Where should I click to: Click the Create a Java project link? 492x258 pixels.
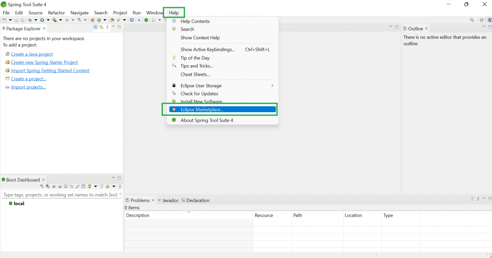[x=32, y=54]
